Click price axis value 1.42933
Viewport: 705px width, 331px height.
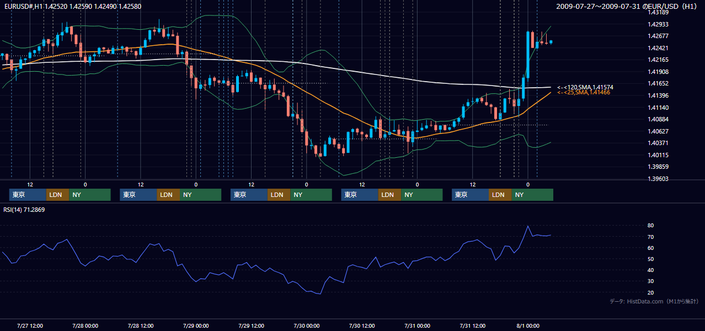point(658,24)
